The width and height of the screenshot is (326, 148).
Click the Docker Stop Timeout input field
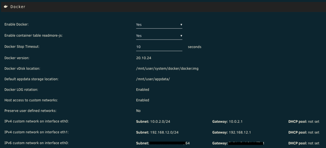coord(159,47)
